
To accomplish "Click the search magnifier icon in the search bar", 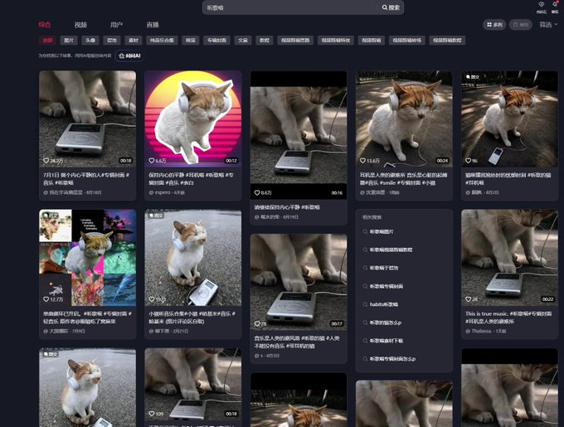I will pos(385,7).
